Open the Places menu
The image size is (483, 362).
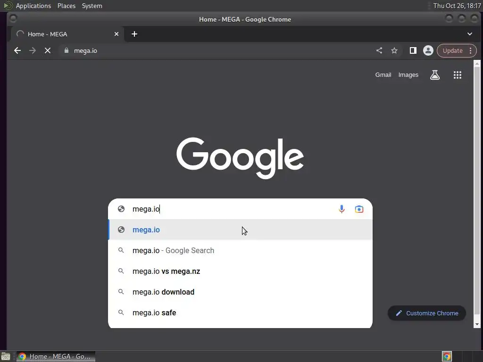click(x=66, y=6)
